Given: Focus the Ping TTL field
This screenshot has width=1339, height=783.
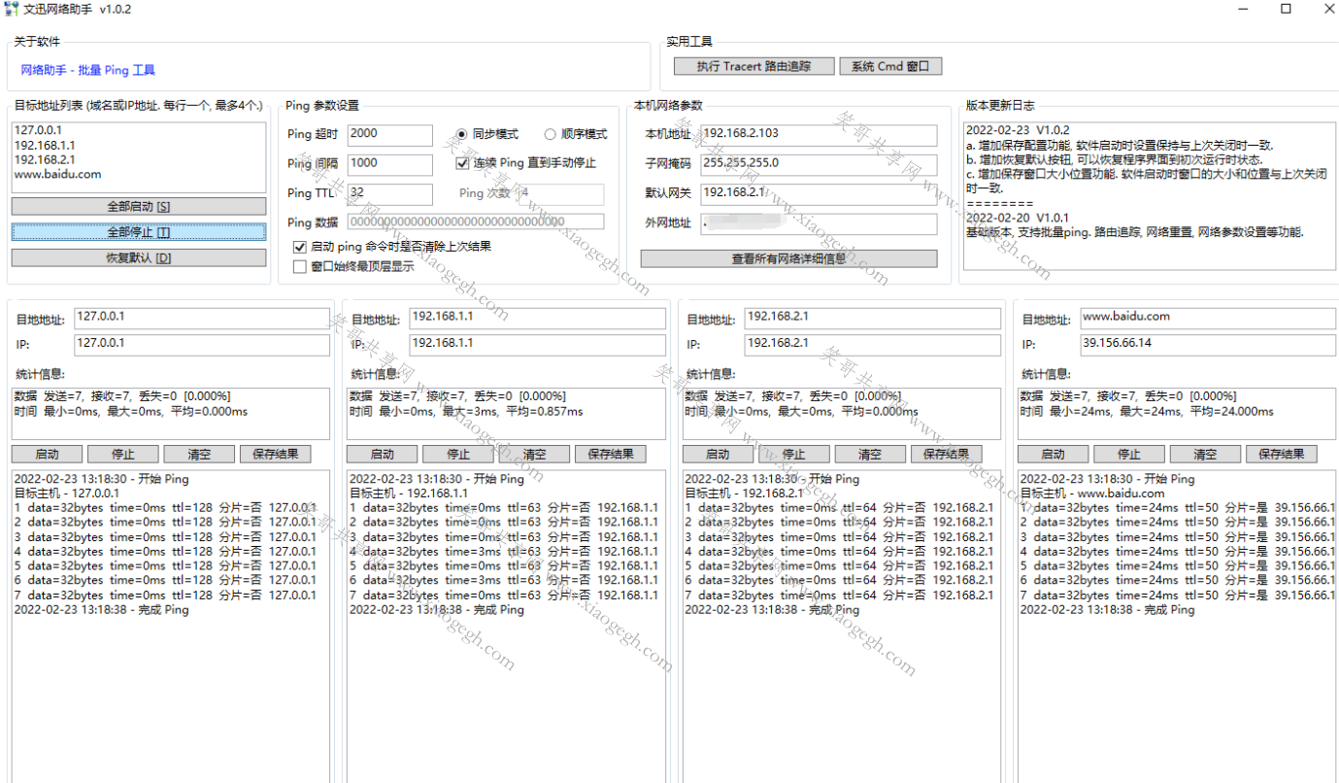Looking at the screenshot, I should (x=389, y=193).
